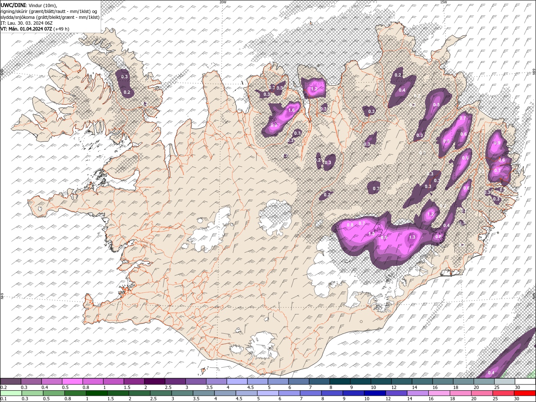536x402 pixels.
Task: Click the light pink 16 swatch in rain legend
Action: [x=440, y=393]
